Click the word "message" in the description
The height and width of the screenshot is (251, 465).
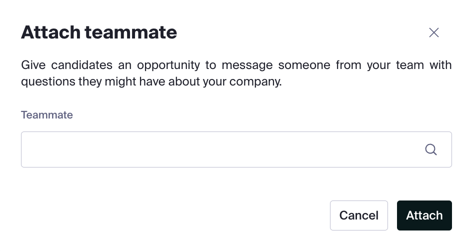247,65
